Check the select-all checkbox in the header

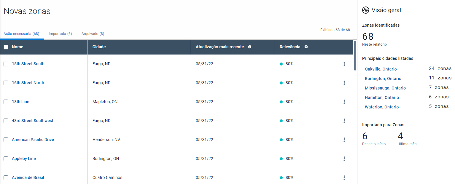click(6, 47)
